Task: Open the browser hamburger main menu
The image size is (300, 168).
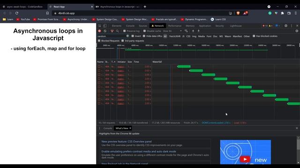Action: [296, 13]
